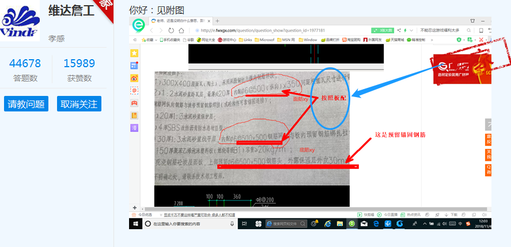Close the 老师 browser tab
Viewport: 511px width, 247px height.
209,21
